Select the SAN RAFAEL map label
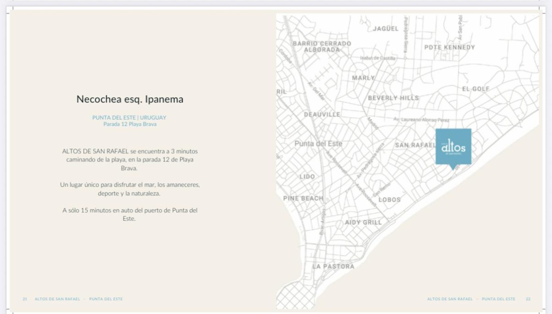Screen dimensions: 552x314 coord(414,145)
